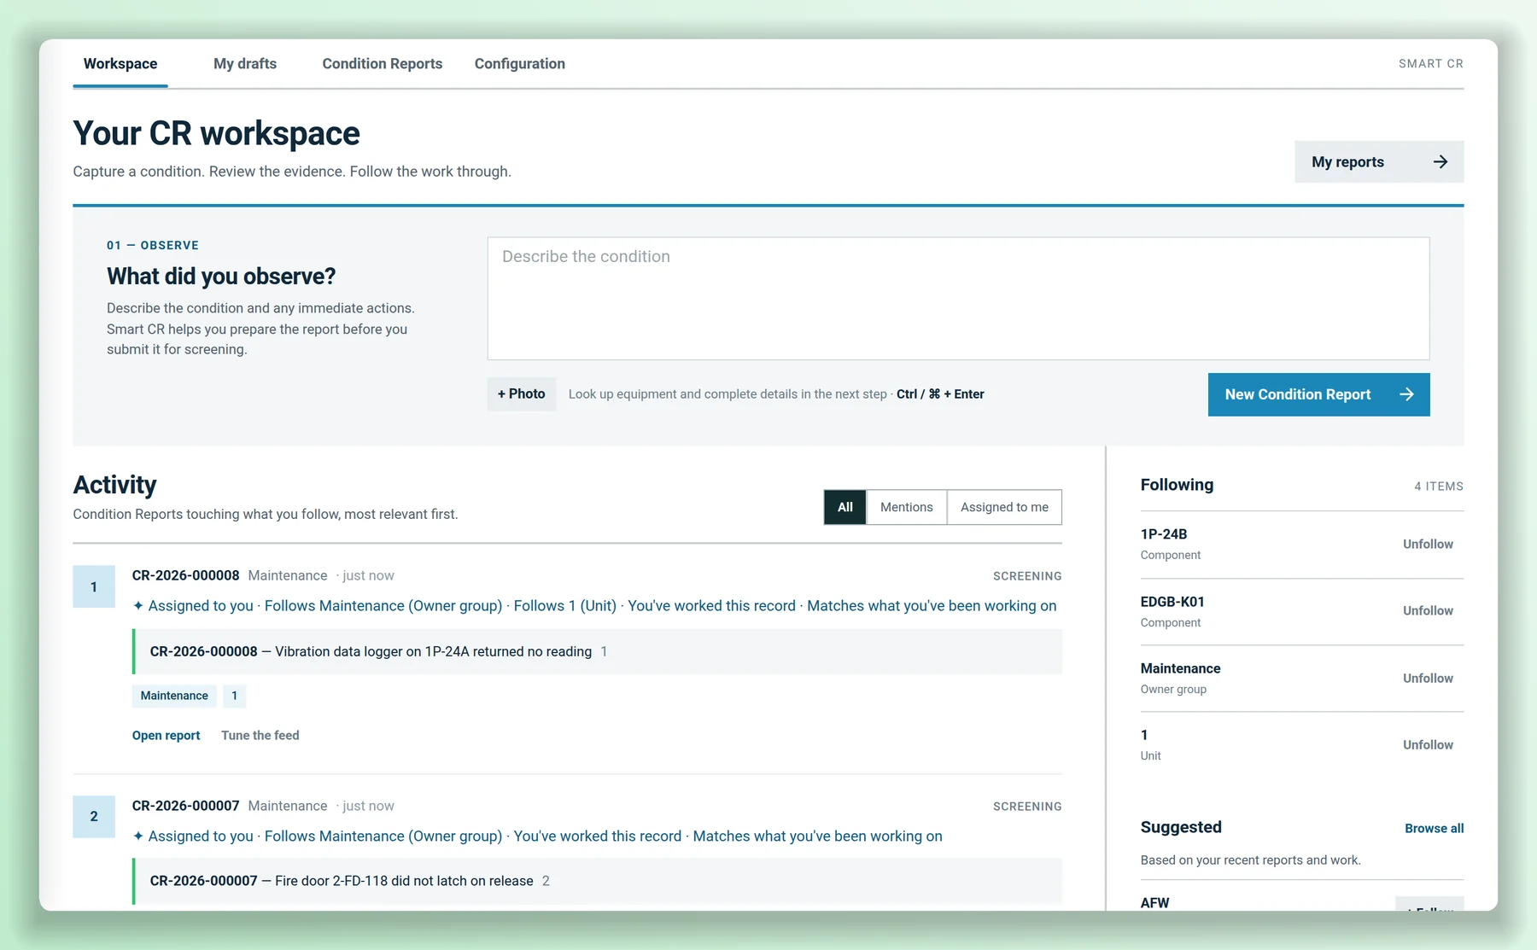Filter activity by Mentions

907,507
